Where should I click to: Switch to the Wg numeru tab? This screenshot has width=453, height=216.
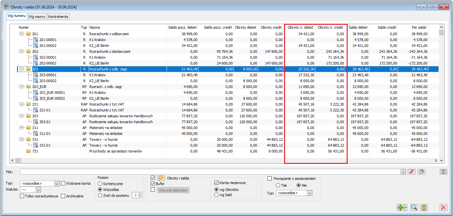(17, 16)
